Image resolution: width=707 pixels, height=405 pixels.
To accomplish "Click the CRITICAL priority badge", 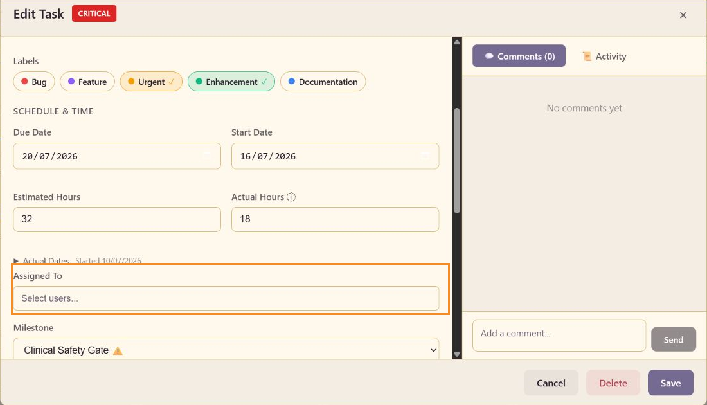I will click(x=94, y=14).
